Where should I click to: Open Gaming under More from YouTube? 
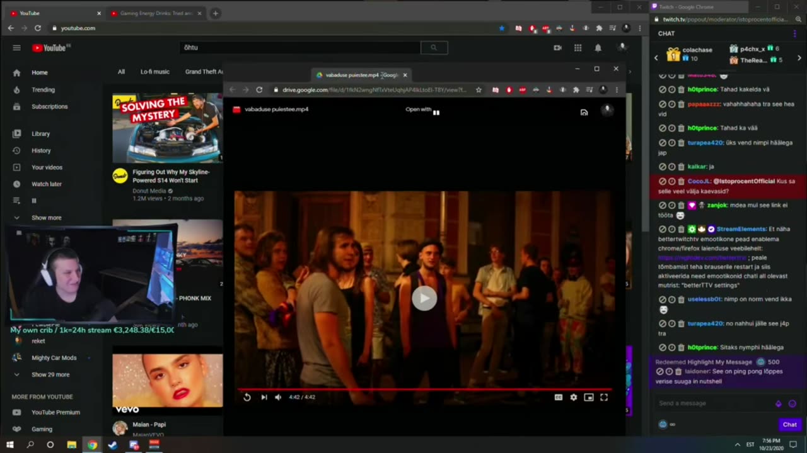tap(42, 429)
